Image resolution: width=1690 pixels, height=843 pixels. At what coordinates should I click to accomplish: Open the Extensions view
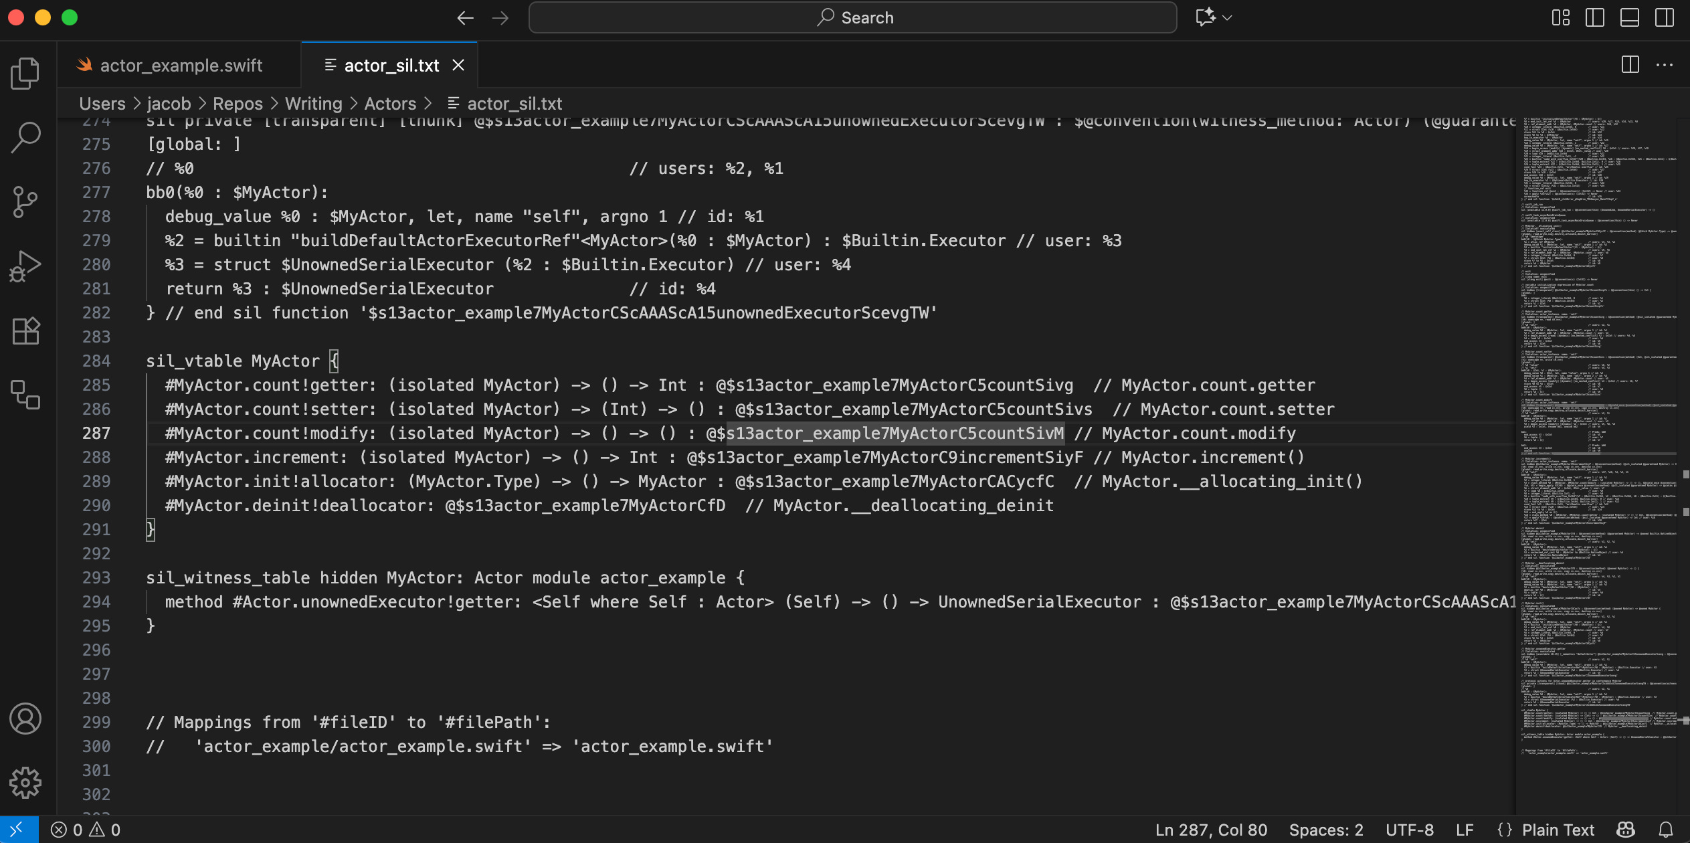(25, 331)
